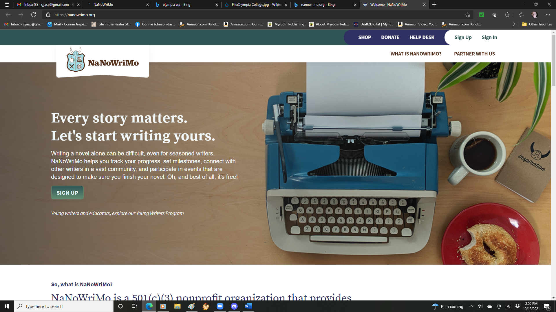Open Zoom from the taskbar

220,306
